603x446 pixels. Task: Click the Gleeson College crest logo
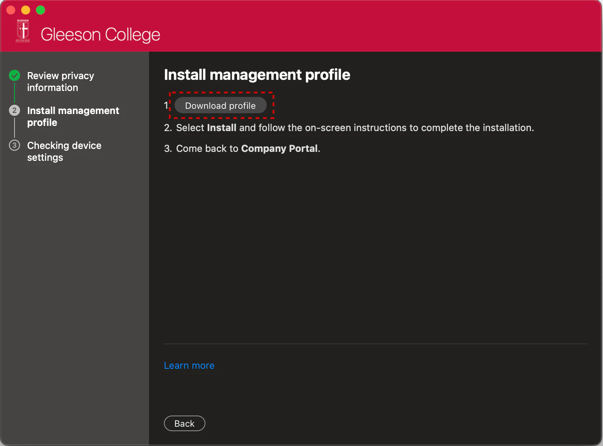23,31
